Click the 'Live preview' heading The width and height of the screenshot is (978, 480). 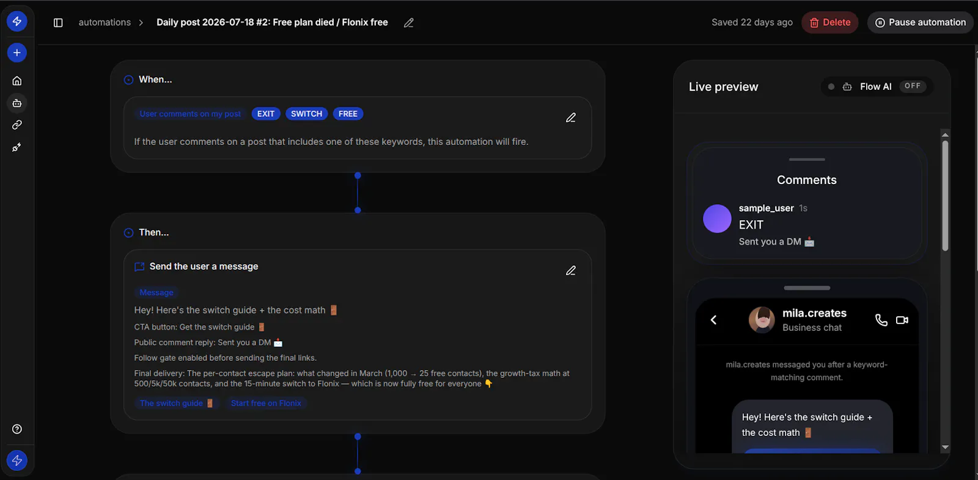point(723,87)
